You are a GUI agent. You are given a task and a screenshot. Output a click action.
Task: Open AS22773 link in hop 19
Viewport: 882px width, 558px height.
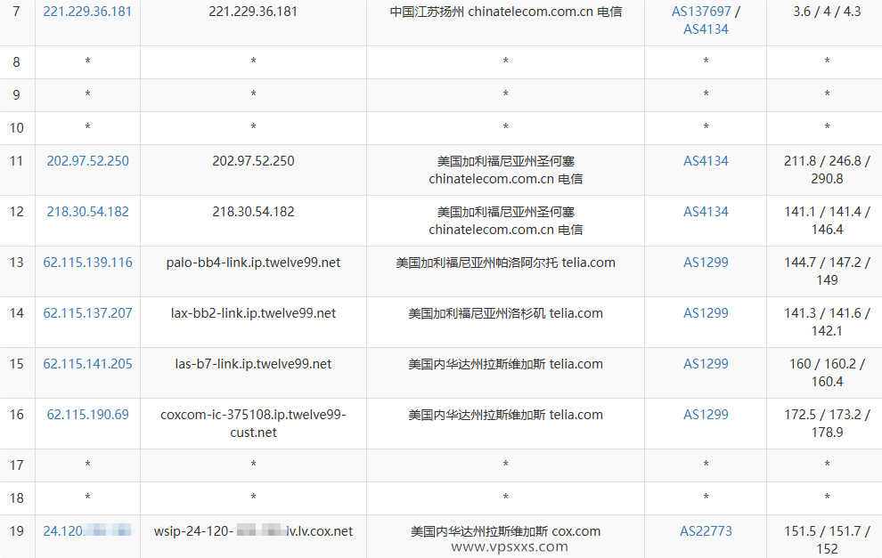point(706,531)
